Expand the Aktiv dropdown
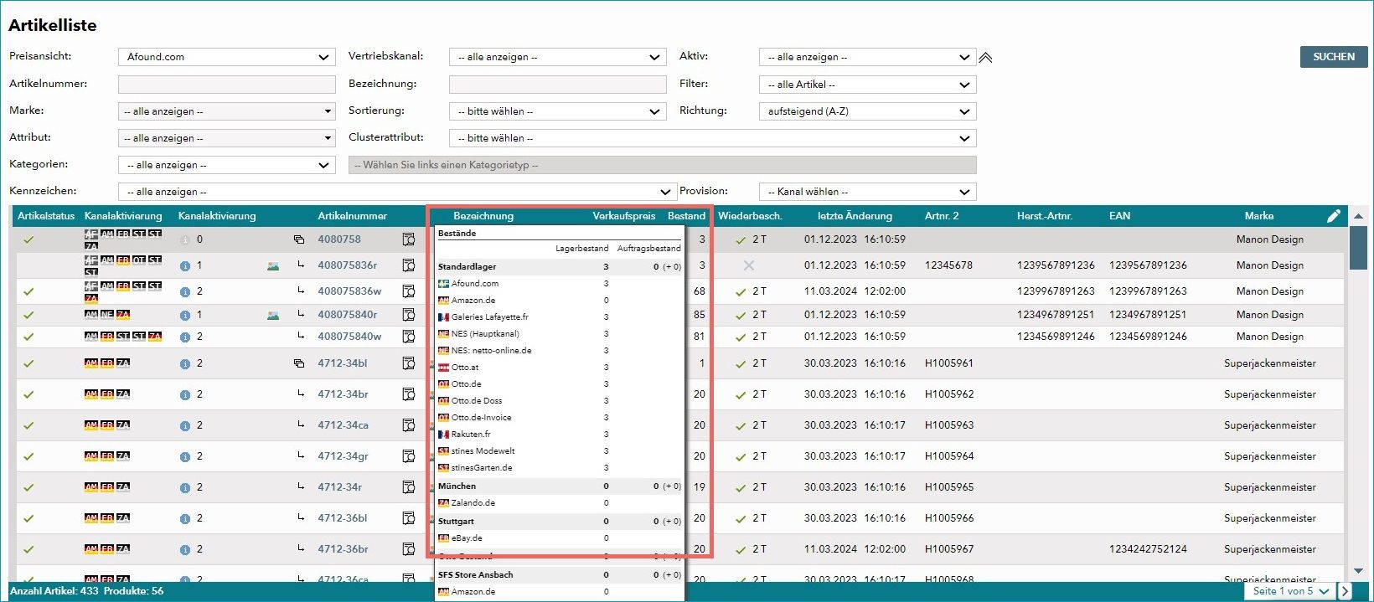Image resolution: width=1374 pixels, height=602 pixels. pos(868,57)
